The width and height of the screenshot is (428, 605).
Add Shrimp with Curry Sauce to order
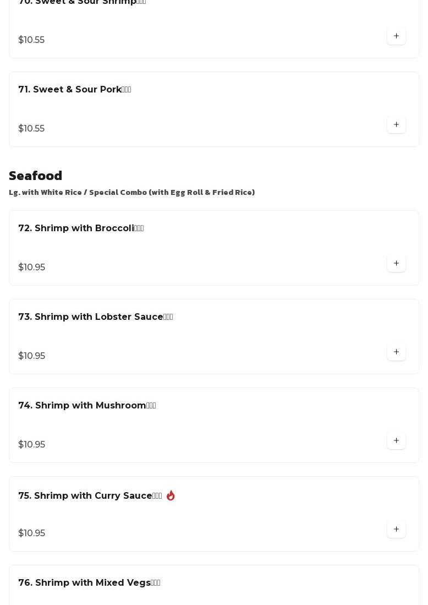click(396, 530)
